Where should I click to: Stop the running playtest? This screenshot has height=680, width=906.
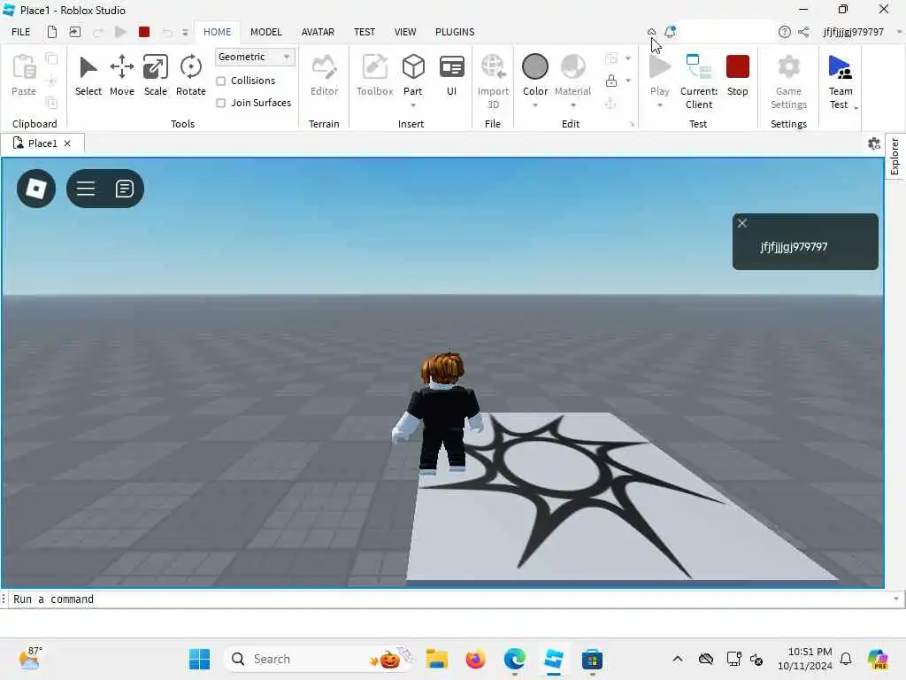[x=738, y=76]
